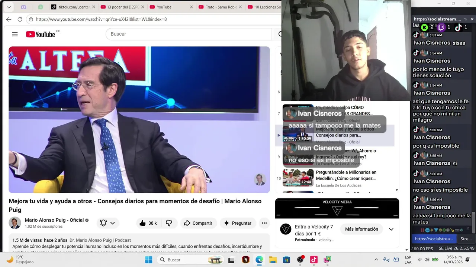Click the TikTok viewer count icon in chat
476x267 pixels.
point(458,27)
